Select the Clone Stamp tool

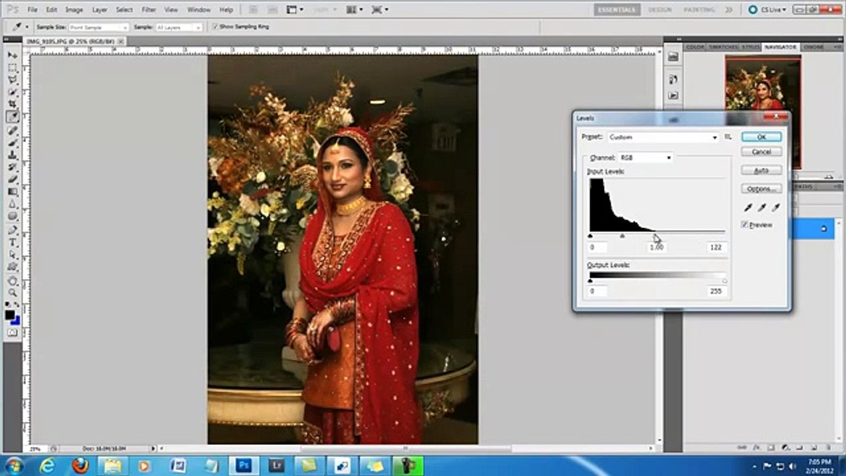coord(13,155)
